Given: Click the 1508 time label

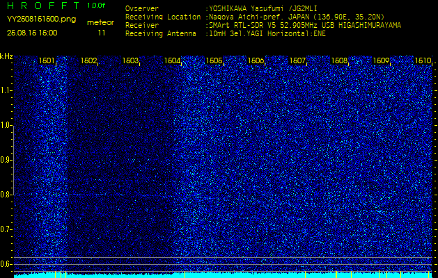Looking at the screenshot, I should [339, 60].
